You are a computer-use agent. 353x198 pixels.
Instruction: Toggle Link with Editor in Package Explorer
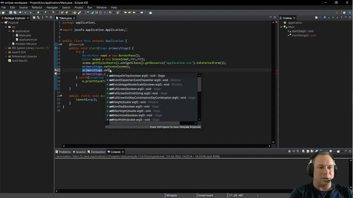pos(38,18)
